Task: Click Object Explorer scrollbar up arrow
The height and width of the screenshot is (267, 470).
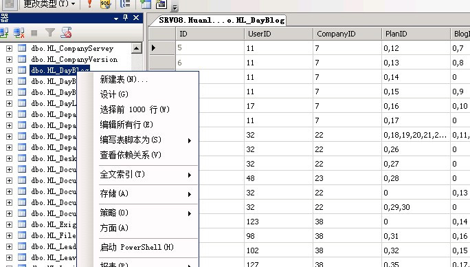Action: point(136,48)
